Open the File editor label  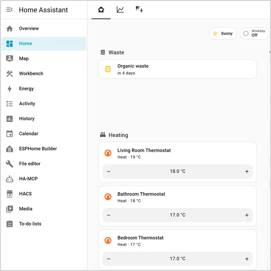[30, 164]
